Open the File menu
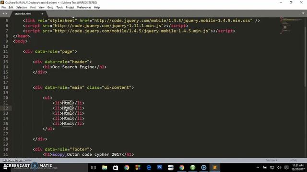307x172 pixels. (x=3, y=8)
